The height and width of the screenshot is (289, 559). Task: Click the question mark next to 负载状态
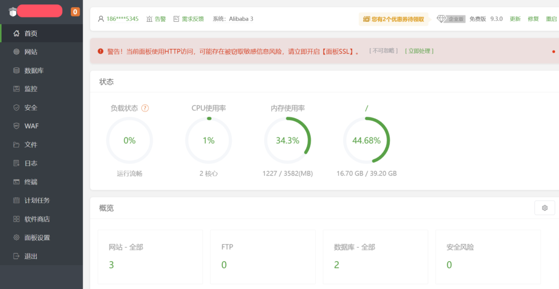pyautogui.click(x=145, y=108)
